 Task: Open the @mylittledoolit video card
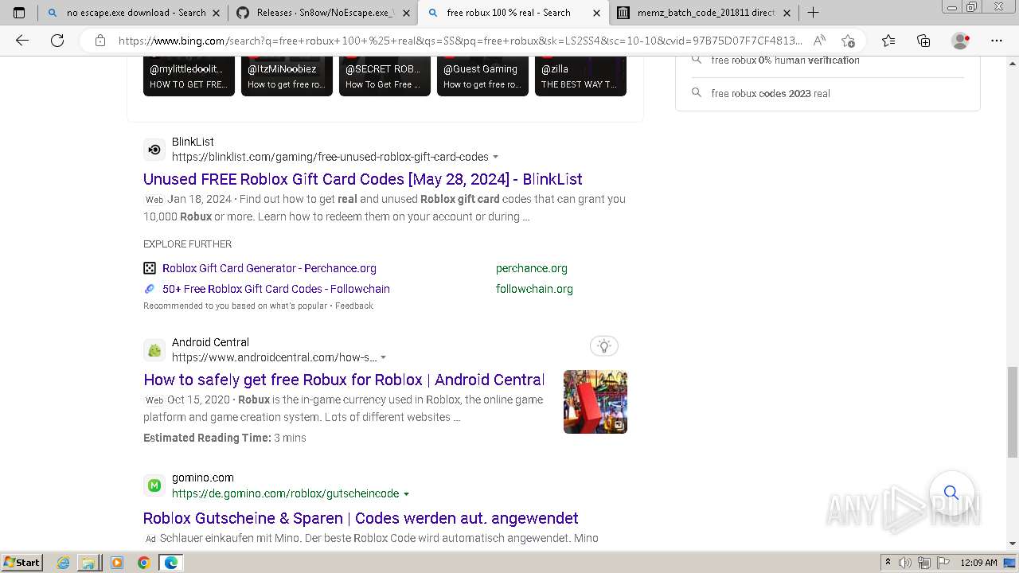point(189,76)
